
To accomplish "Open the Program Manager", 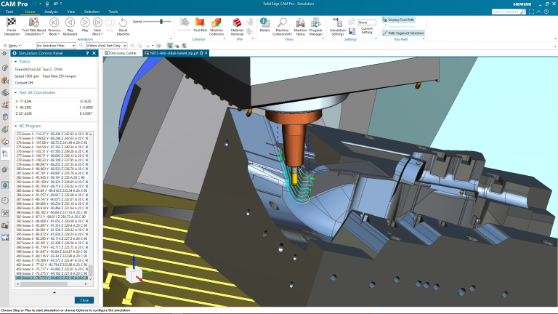I will coord(315,26).
